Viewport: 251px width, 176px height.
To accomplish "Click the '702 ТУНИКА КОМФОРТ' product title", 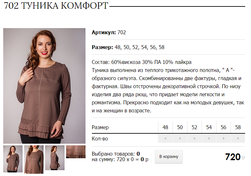I will pos(56,6).
